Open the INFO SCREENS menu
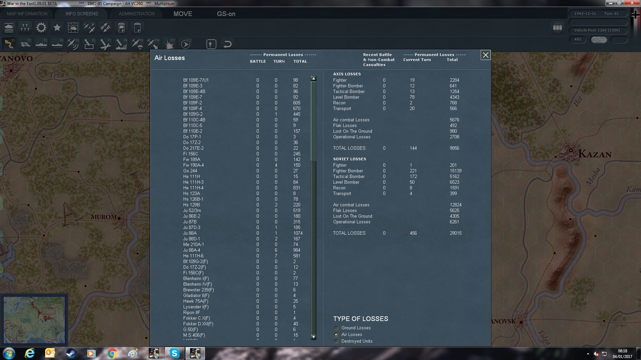The image size is (641, 360). [81, 14]
